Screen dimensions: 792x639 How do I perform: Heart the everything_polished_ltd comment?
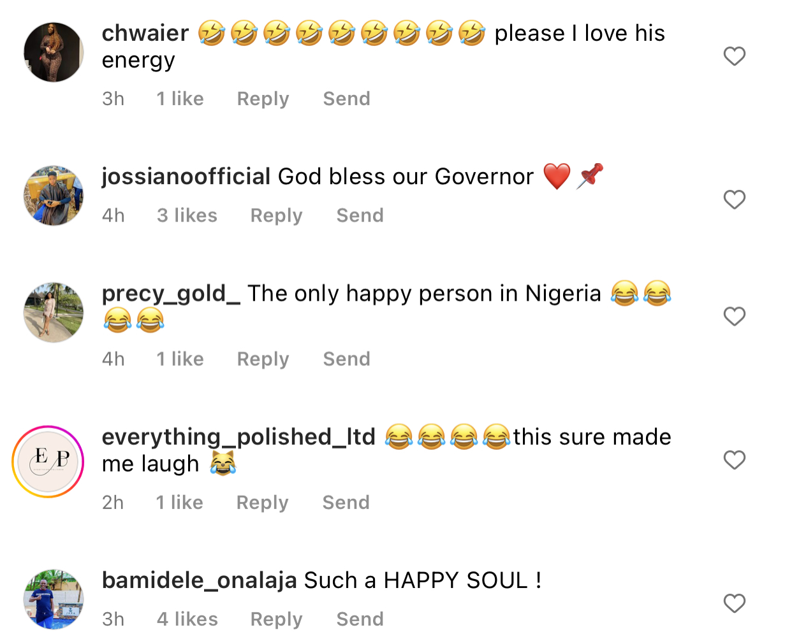click(x=734, y=459)
